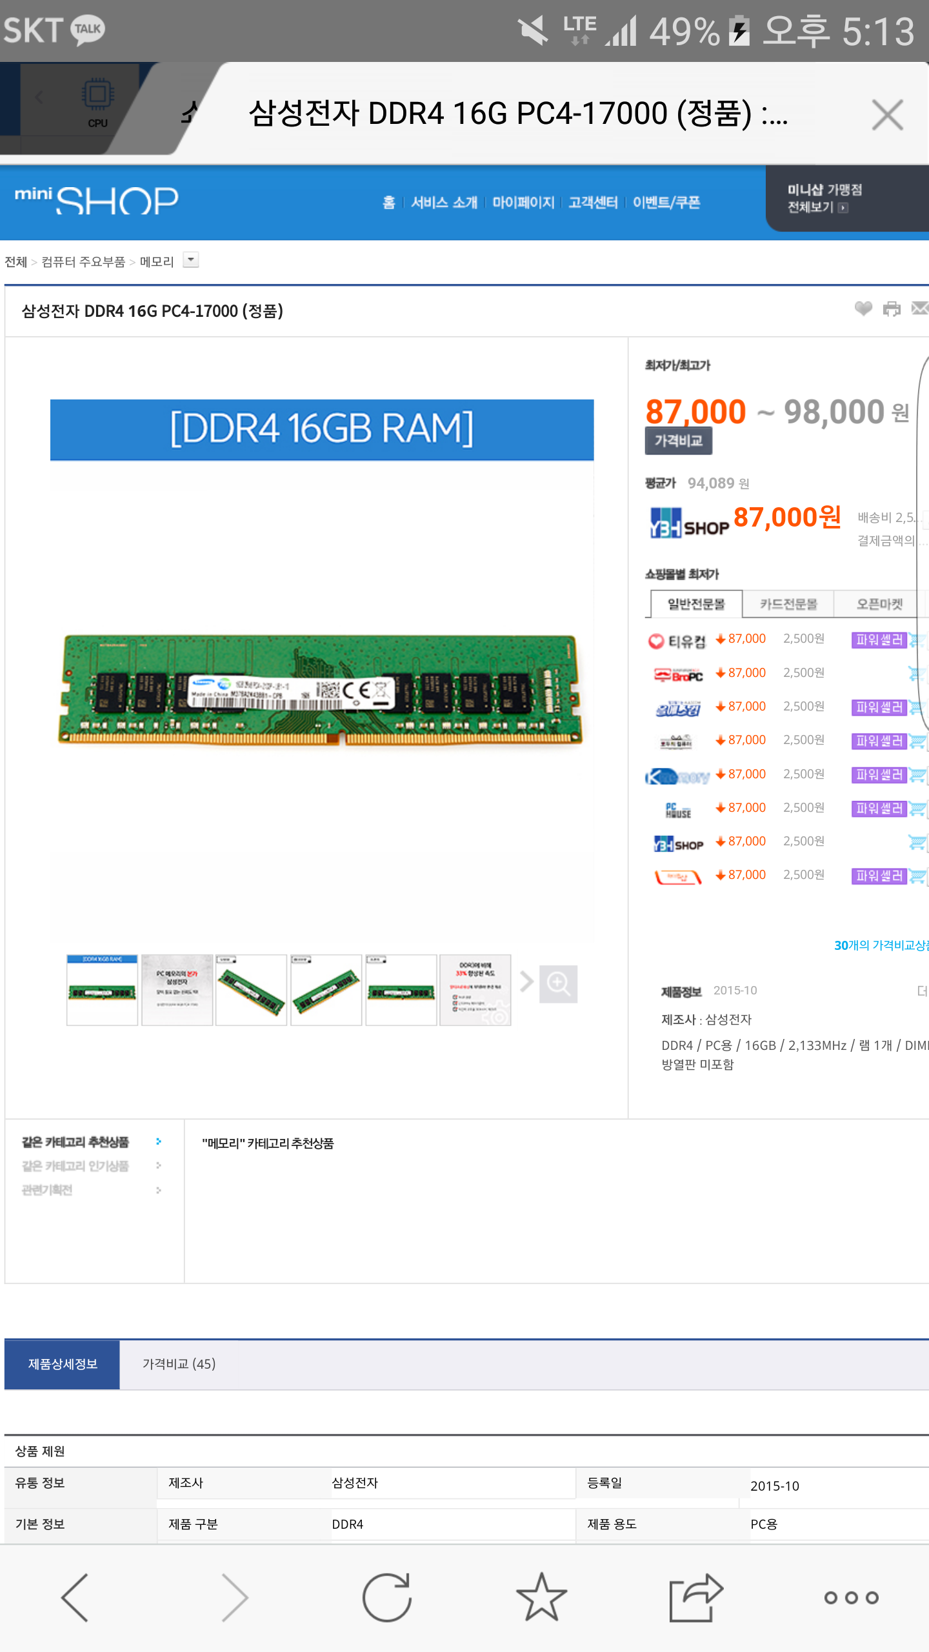Open 마이페이지 menu item
The width and height of the screenshot is (929, 1652).
tap(523, 203)
